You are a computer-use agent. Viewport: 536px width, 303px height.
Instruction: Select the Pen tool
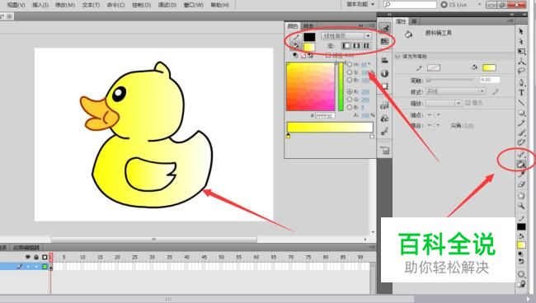[x=521, y=82]
